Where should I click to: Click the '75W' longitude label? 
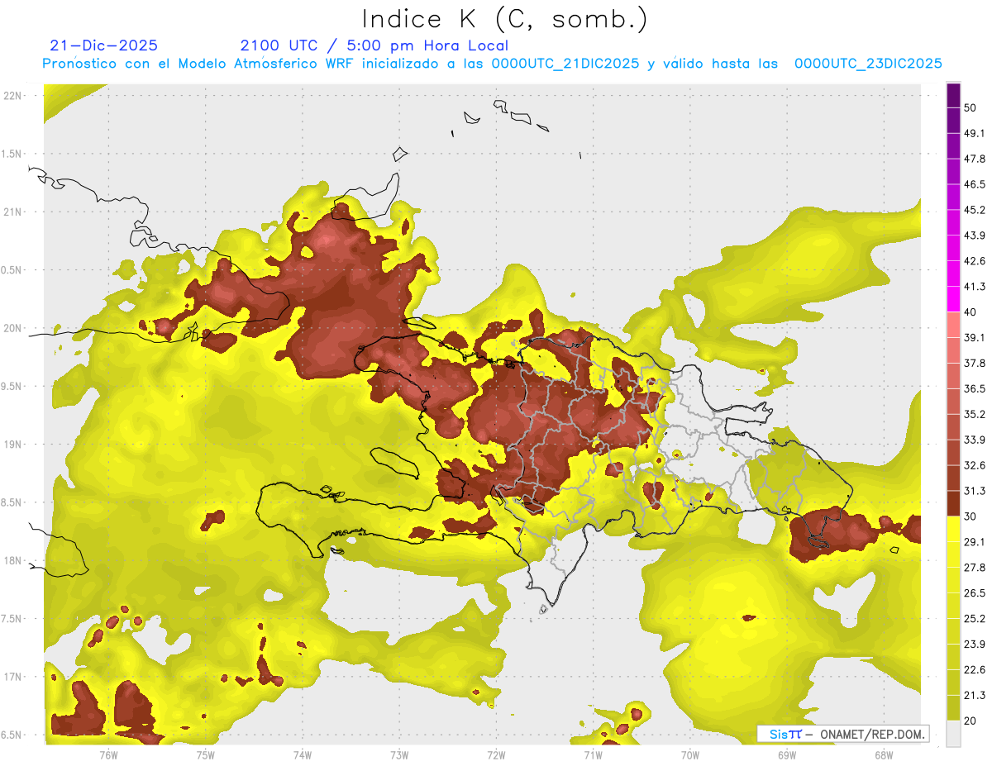205,754
